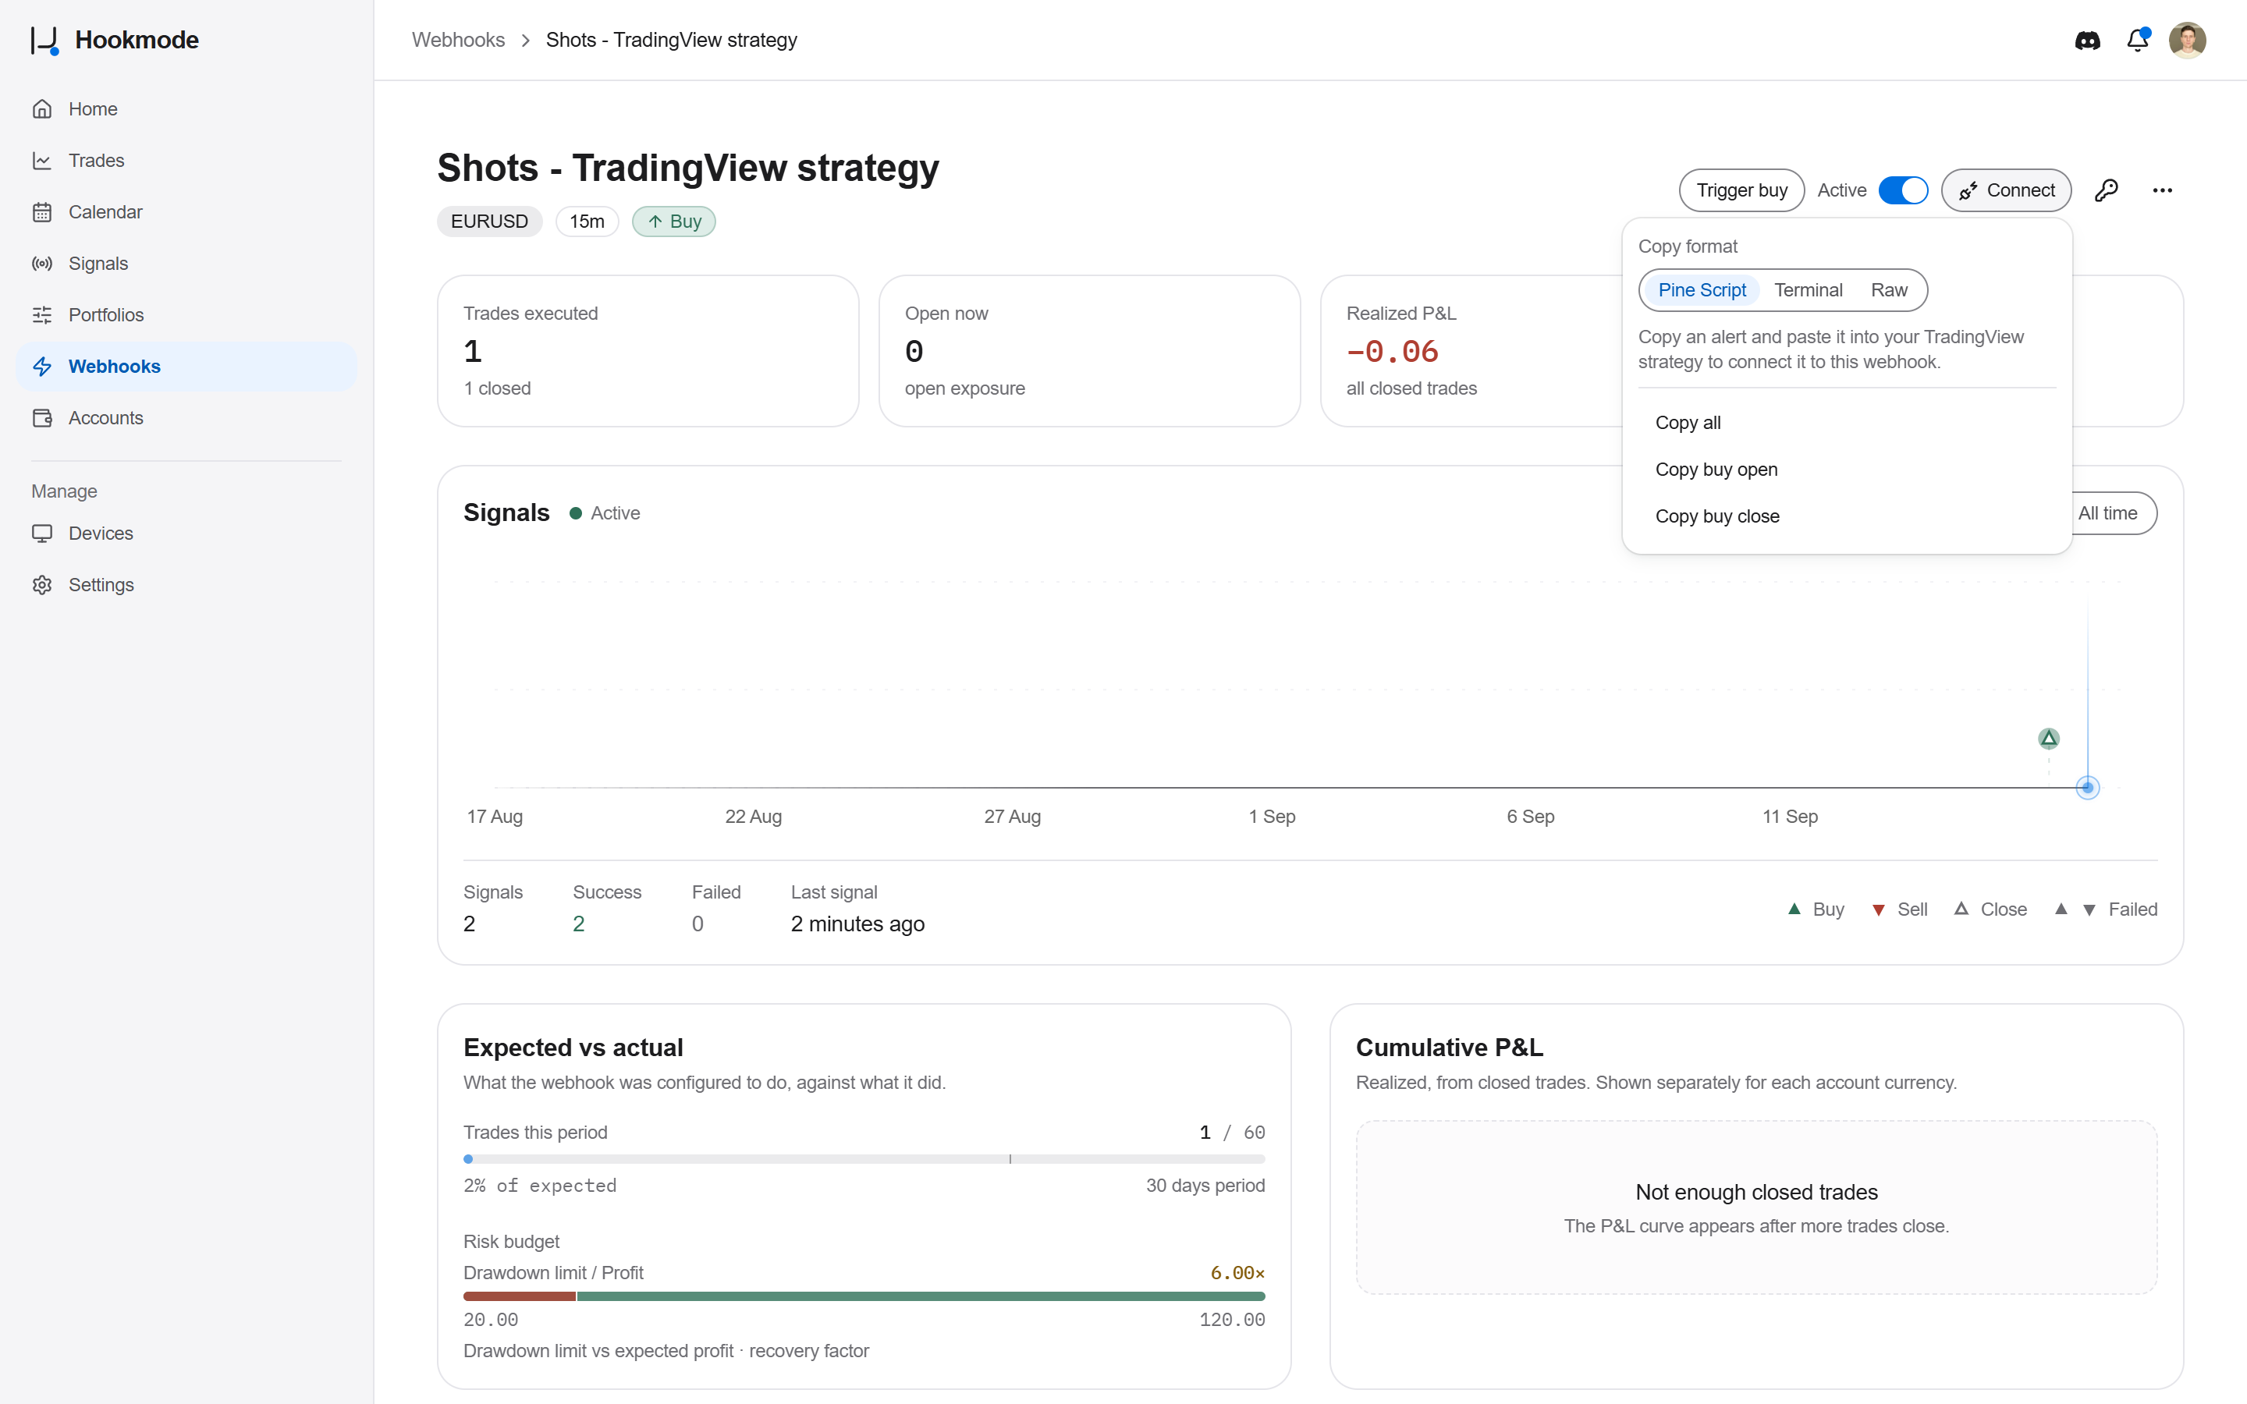Click 'Not enough closed trades' message
Viewport: 2247px width, 1404px height.
tap(1755, 1193)
